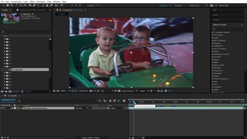The width and height of the screenshot is (247, 139).
Task: Open the Composition menu
Action: pyautogui.click(x=16, y=2)
